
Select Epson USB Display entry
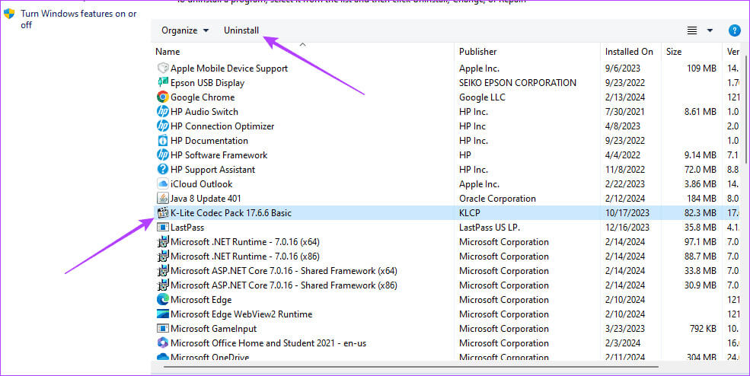tap(207, 83)
